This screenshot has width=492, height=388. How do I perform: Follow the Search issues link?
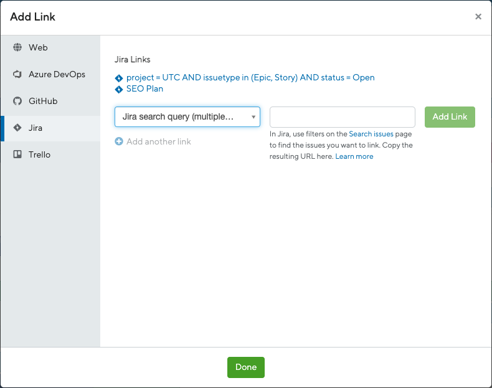click(371, 134)
